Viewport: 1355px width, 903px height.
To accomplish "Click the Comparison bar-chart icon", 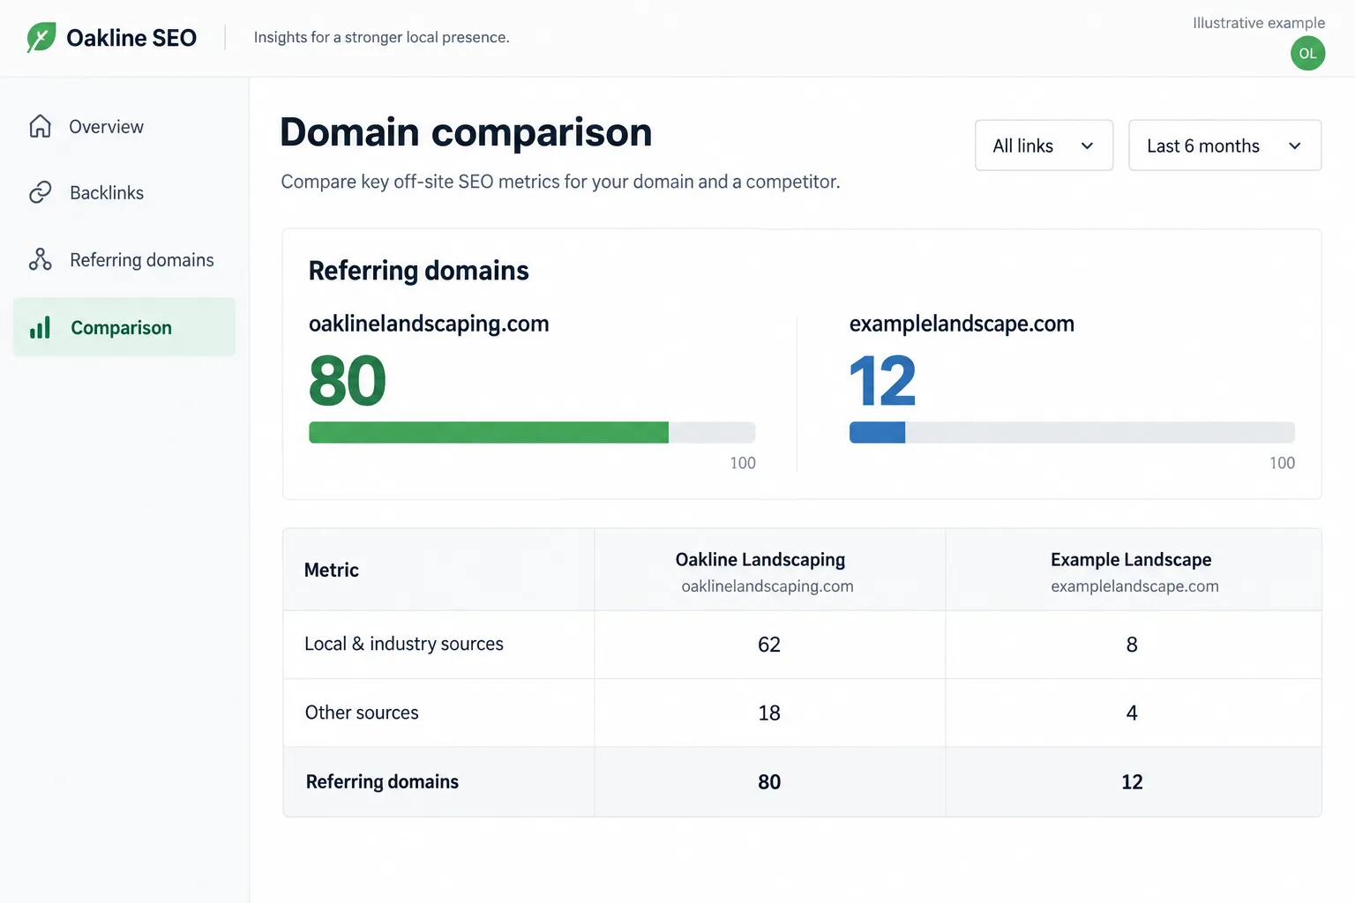I will [x=40, y=328].
